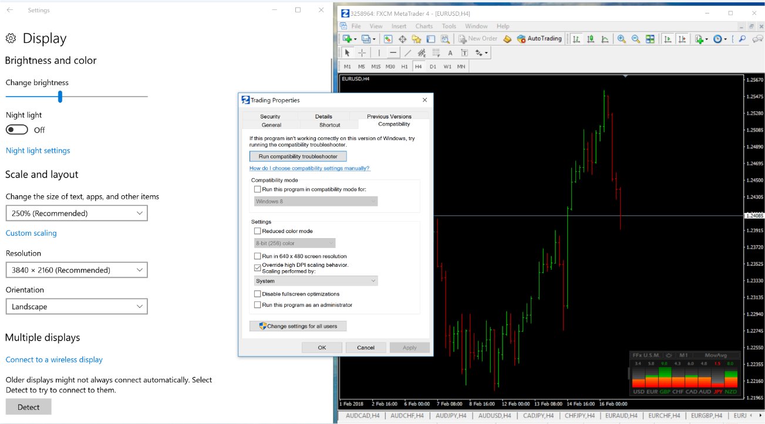Open the Windows 8 compatibility dropdown
The image size is (765, 424).
316,201
